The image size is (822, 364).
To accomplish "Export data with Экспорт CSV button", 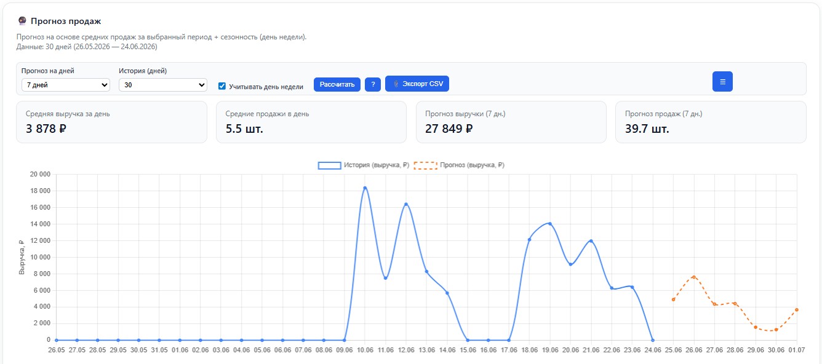I will pyautogui.click(x=417, y=84).
